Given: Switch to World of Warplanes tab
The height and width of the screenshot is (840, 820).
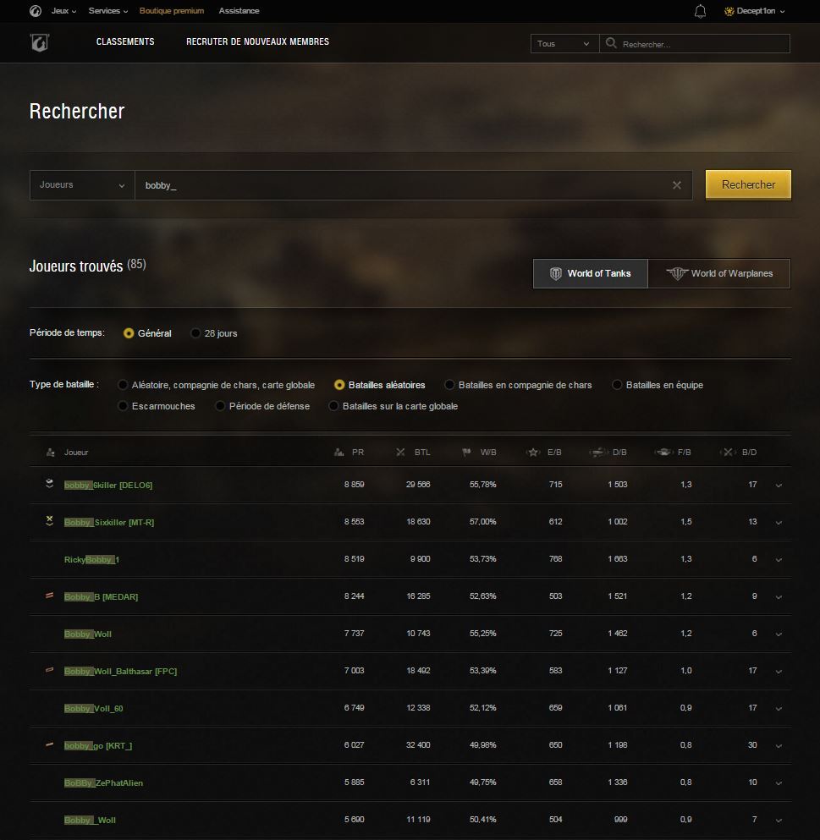Looking at the screenshot, I should [719, 274].
